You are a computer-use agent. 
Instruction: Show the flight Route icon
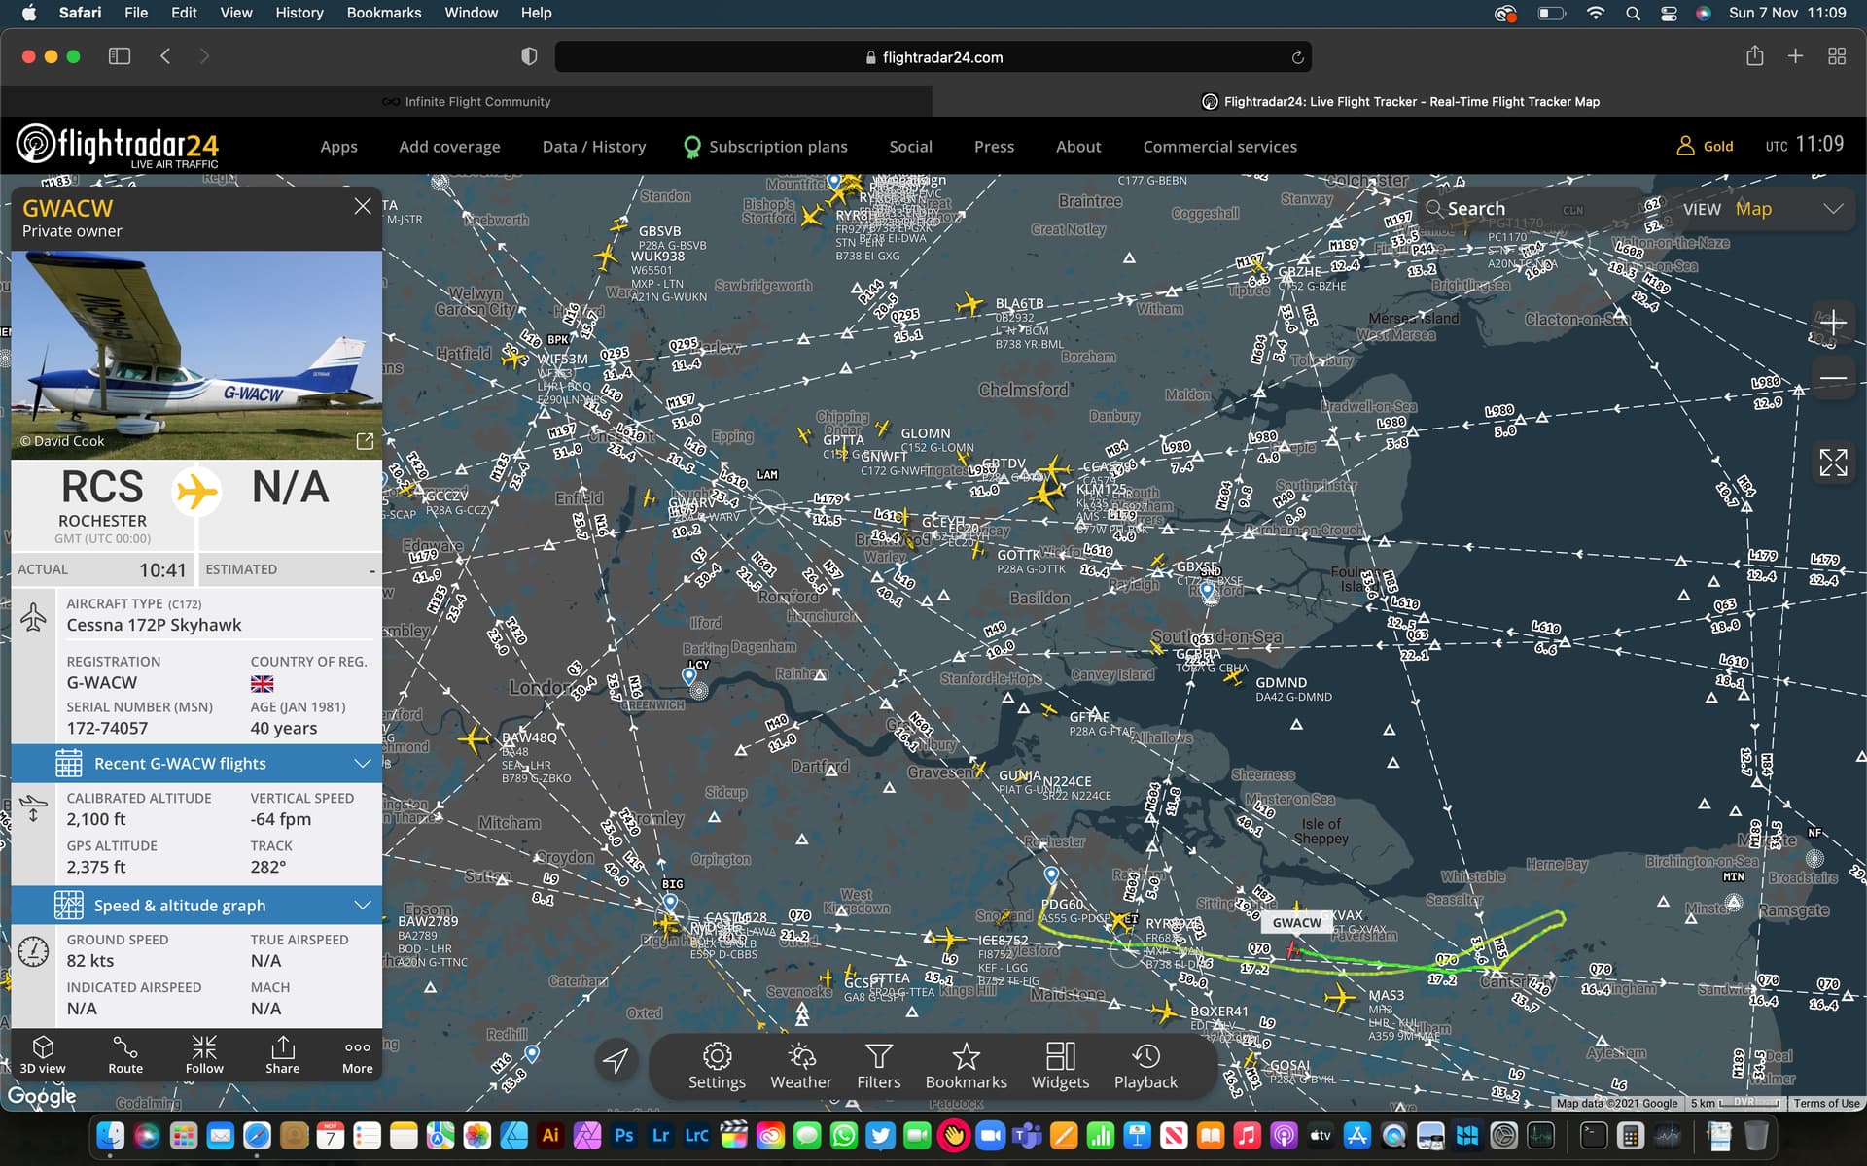tap(125, 1054)
